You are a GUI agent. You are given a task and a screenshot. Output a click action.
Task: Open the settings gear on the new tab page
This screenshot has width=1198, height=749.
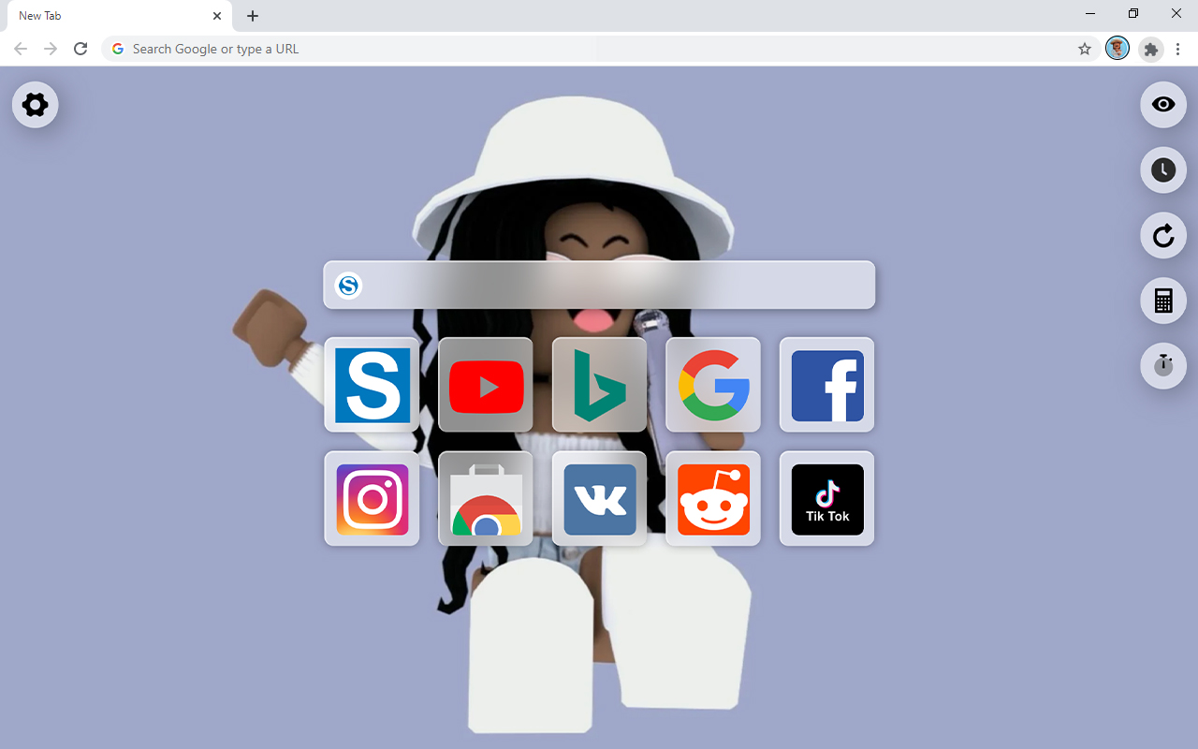pyautogui.click(x=36, y=104)
